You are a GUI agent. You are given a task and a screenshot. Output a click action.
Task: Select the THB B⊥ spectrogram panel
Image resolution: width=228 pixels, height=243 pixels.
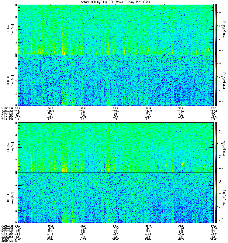(x=116, y=29)
